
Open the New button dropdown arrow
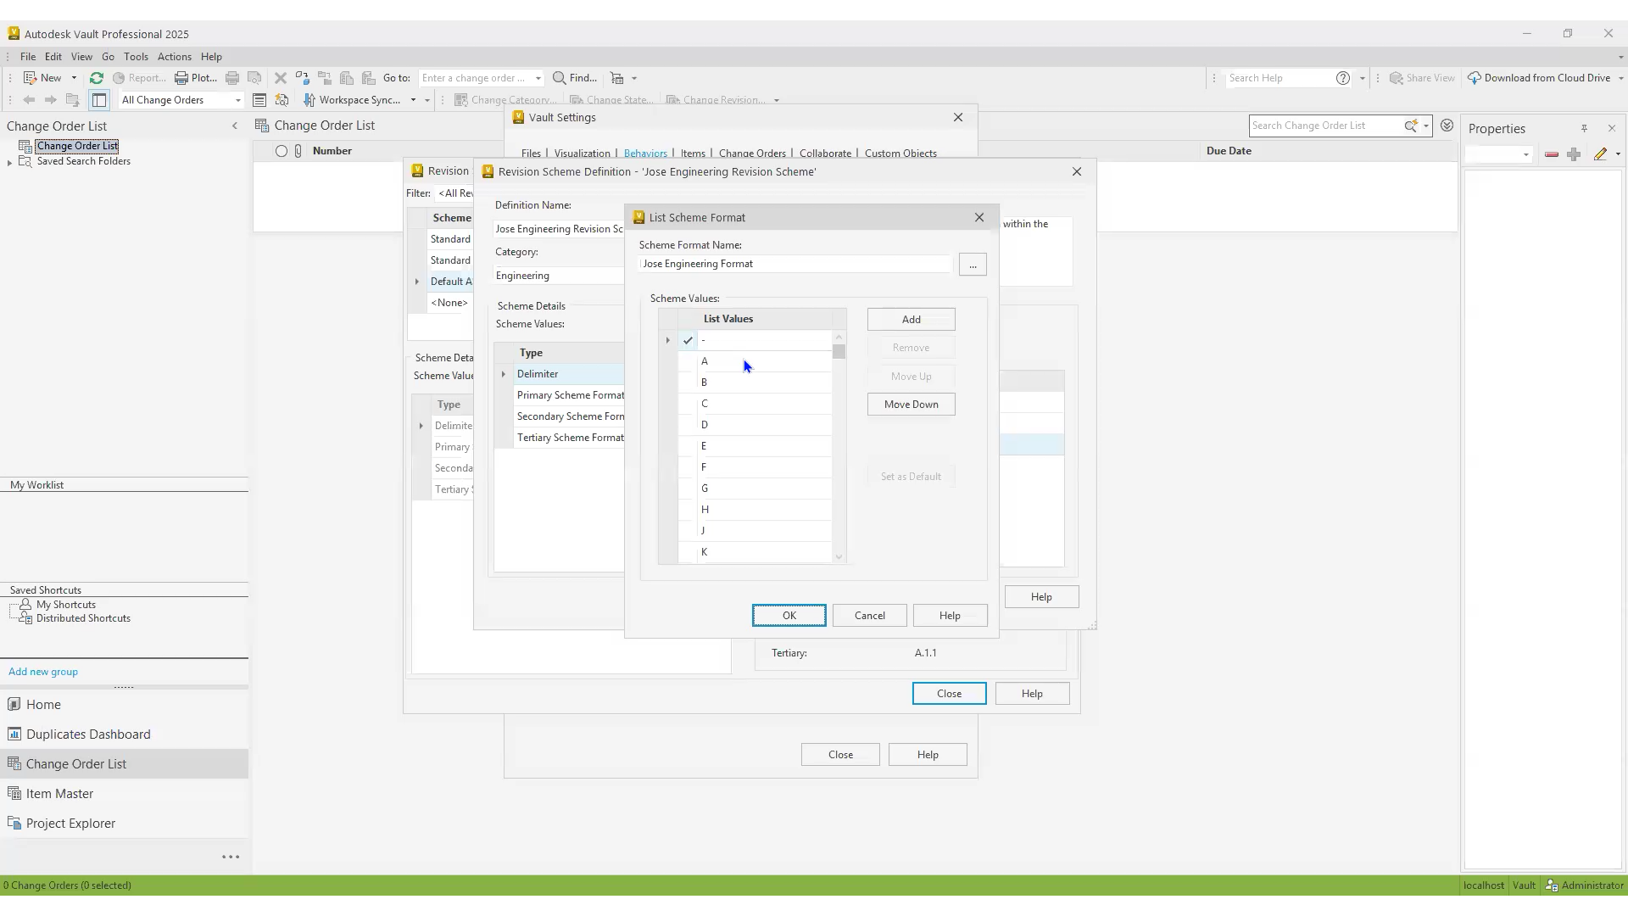(74, 78)
